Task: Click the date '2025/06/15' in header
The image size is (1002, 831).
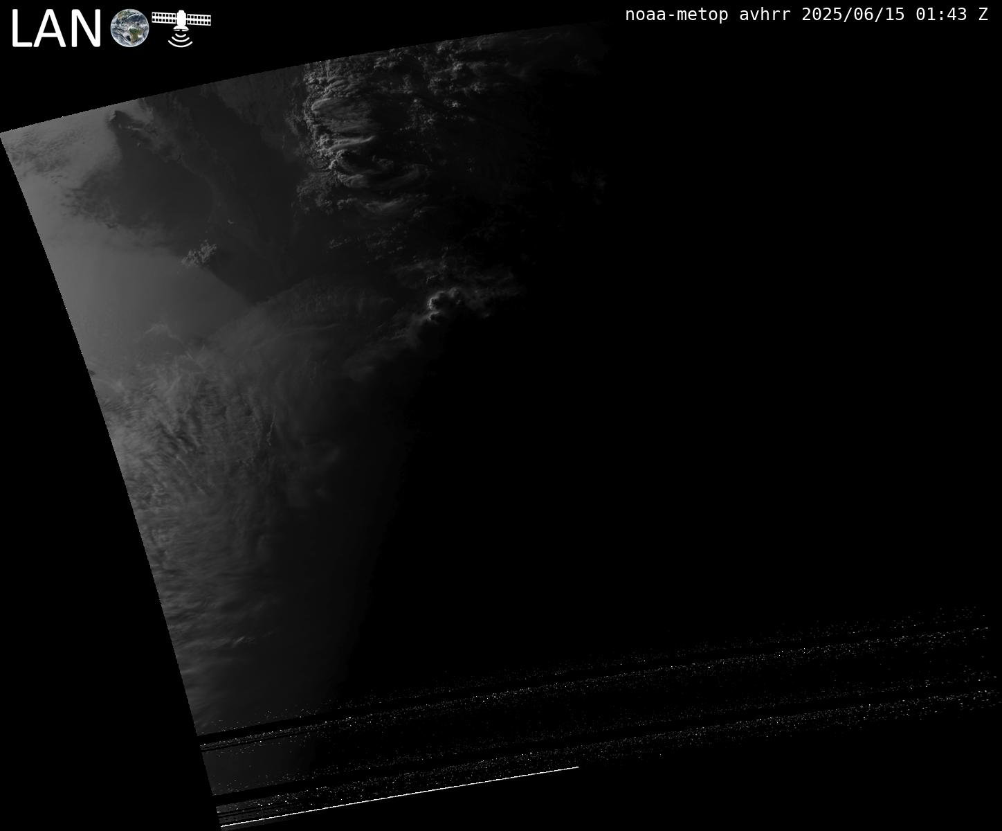Action: (x=853, y=15)
